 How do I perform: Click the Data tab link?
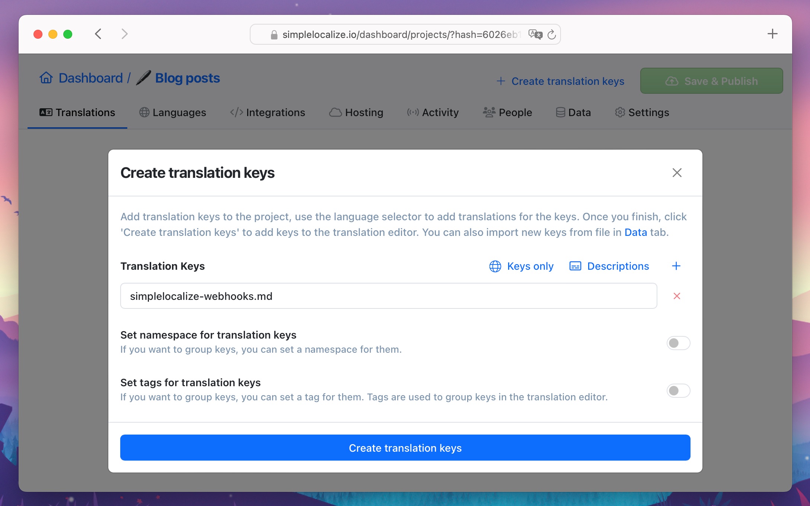(x=636, y=232)
